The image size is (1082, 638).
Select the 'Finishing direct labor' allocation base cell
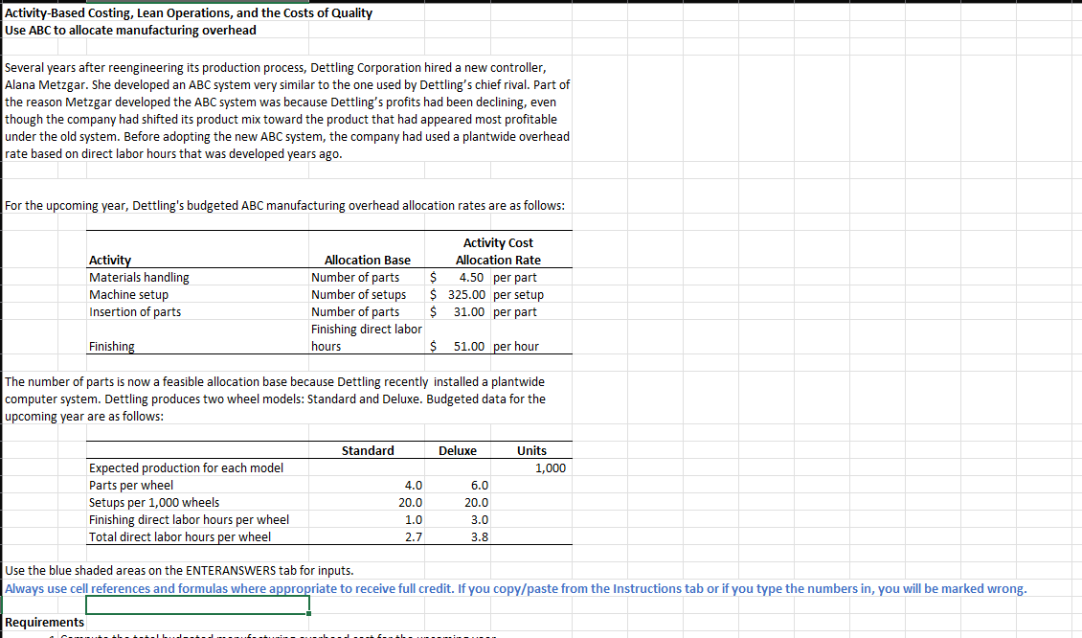coord(367,337)
